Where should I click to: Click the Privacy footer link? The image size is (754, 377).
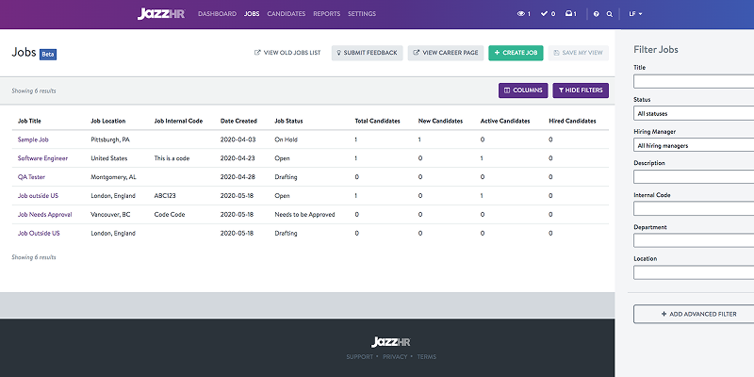[x=395, y=357]
